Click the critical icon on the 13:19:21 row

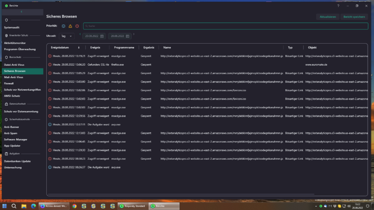tap(50, 56)
